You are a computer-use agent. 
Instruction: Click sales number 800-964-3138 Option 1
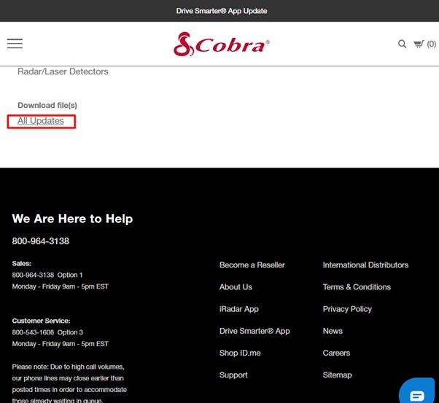click(47, 275)
